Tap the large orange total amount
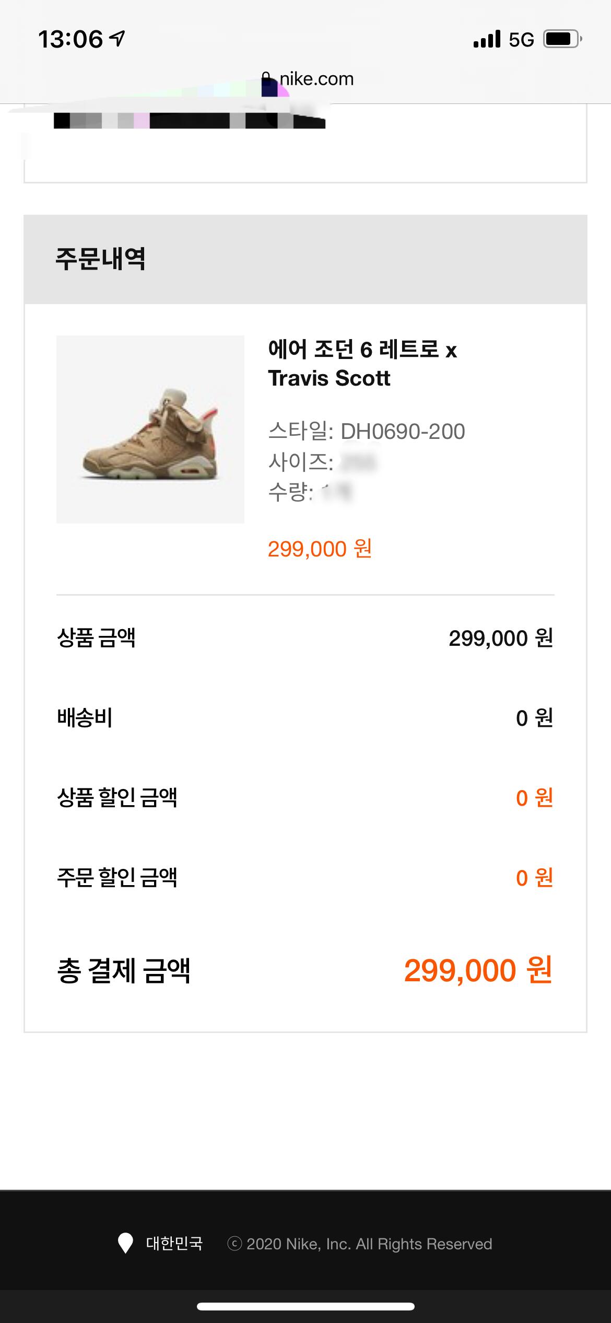This screenshot has width=611, height=1323. (x=478, y=970)
